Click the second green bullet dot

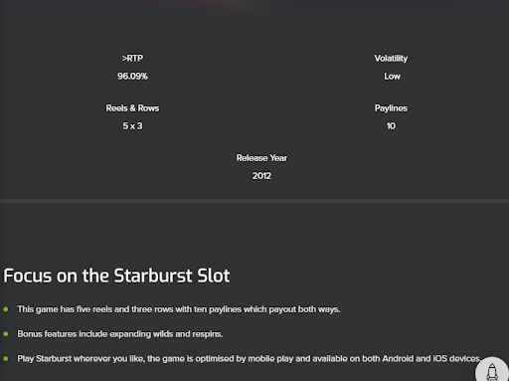6,334
